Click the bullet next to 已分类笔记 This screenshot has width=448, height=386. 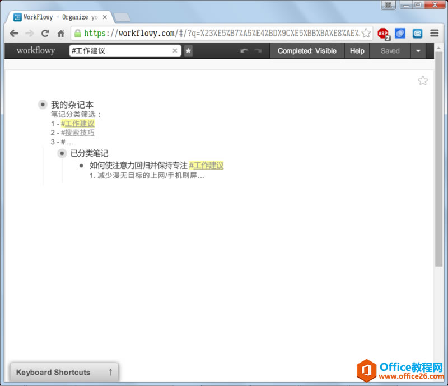click(x=62, y=153)
